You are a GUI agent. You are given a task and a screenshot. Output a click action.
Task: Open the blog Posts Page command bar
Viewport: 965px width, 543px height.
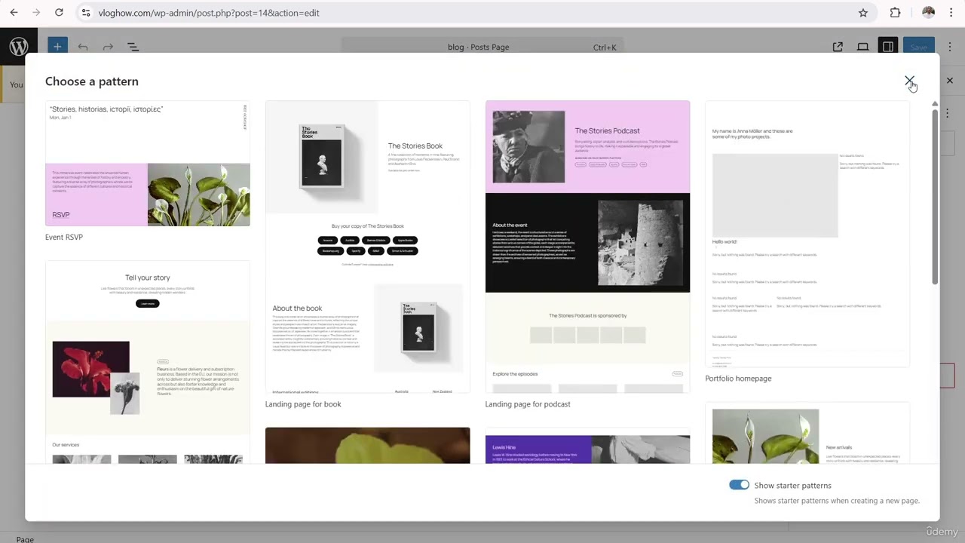(x=482, y=47)
